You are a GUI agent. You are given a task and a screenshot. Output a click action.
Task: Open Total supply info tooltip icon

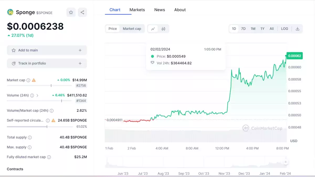30,137
